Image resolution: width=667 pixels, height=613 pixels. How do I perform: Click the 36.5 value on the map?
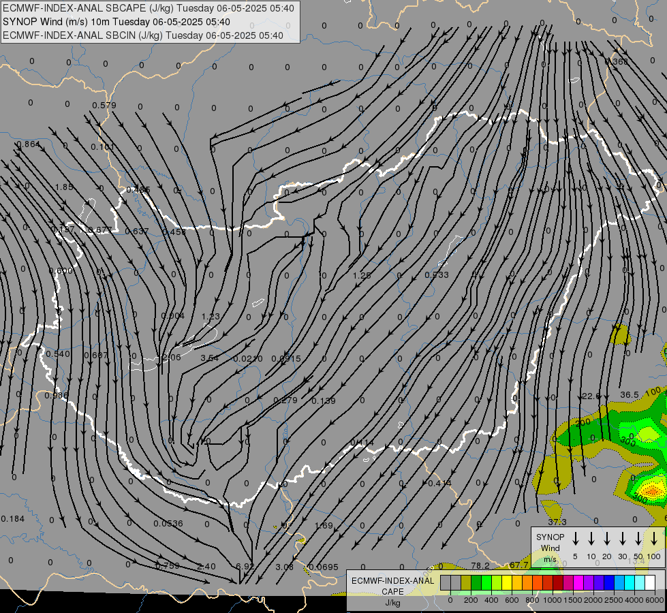(x=629, y=395)
